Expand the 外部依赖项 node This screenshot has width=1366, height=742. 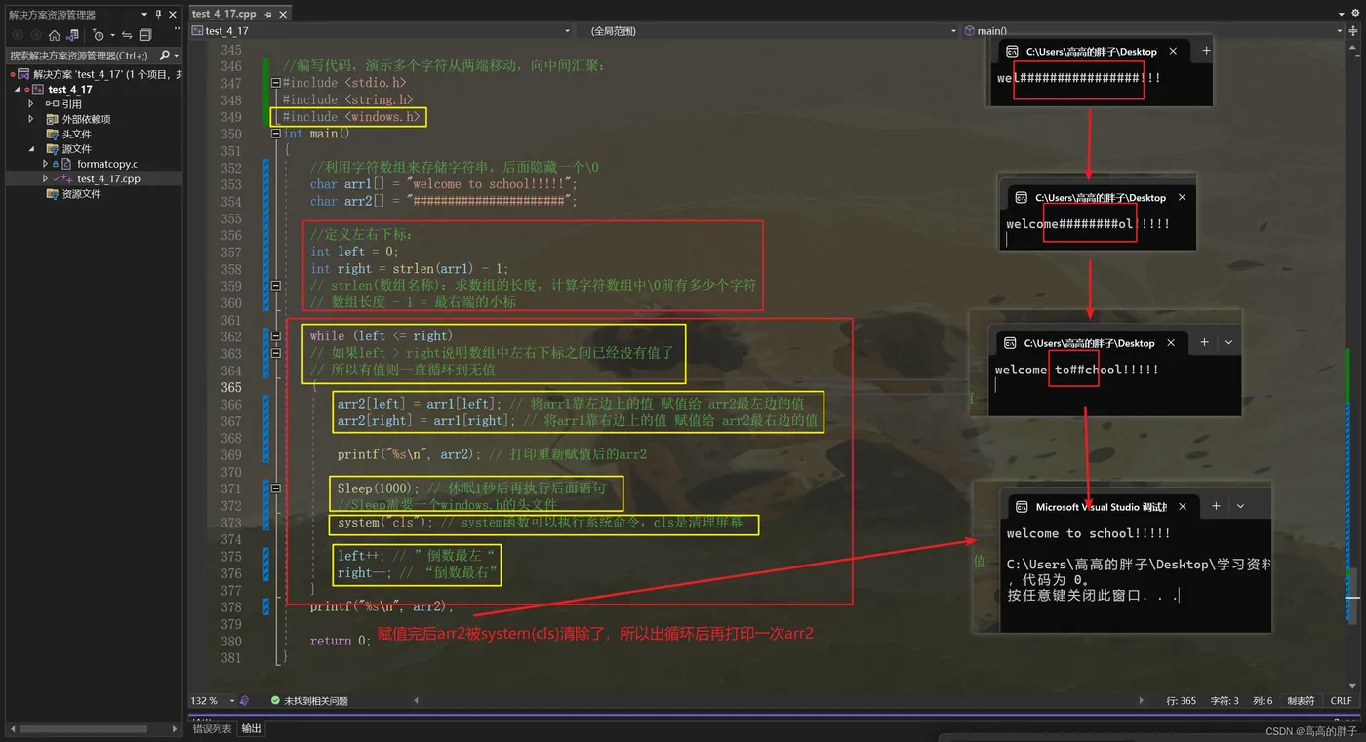[31, 119]
